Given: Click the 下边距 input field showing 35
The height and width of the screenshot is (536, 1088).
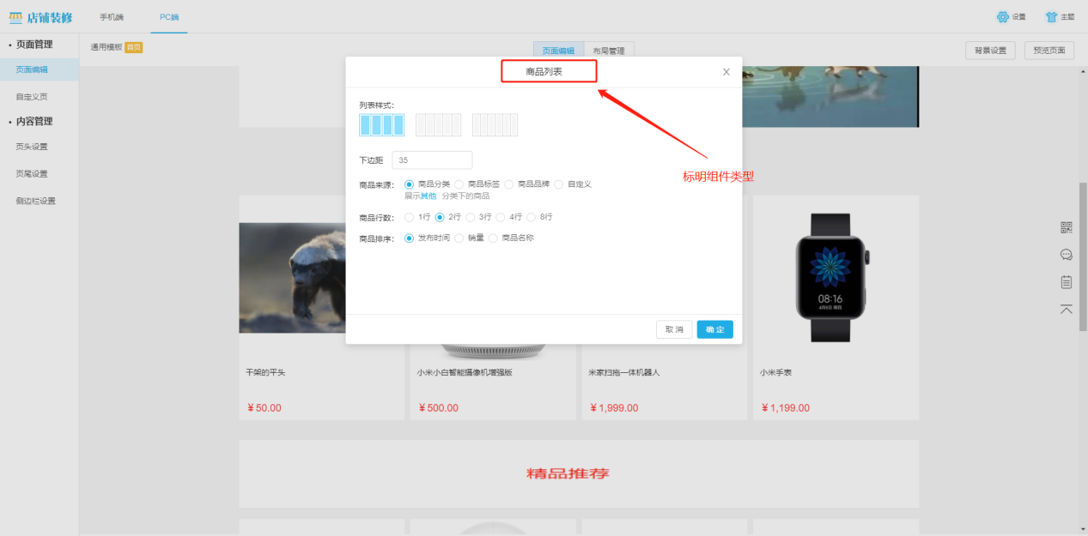Looking at the screenshot, I should coord(432,160).
